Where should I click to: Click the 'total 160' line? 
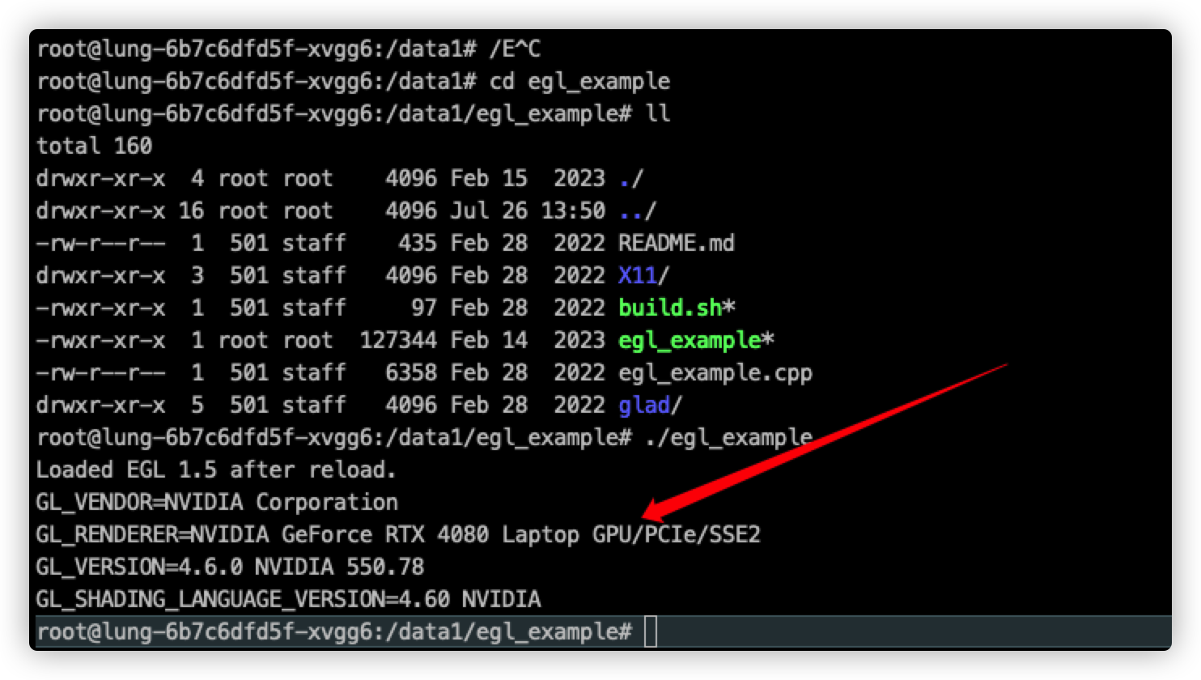(94, 146)
